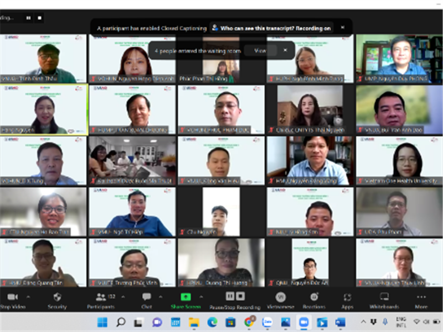Click Pause/Stop Recording in the toolbar
443x332 pixels.
235,297
